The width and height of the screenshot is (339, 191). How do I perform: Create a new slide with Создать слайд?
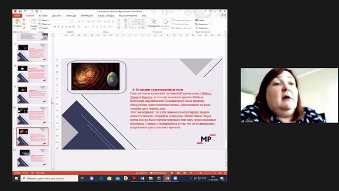[x=33, y=24]
